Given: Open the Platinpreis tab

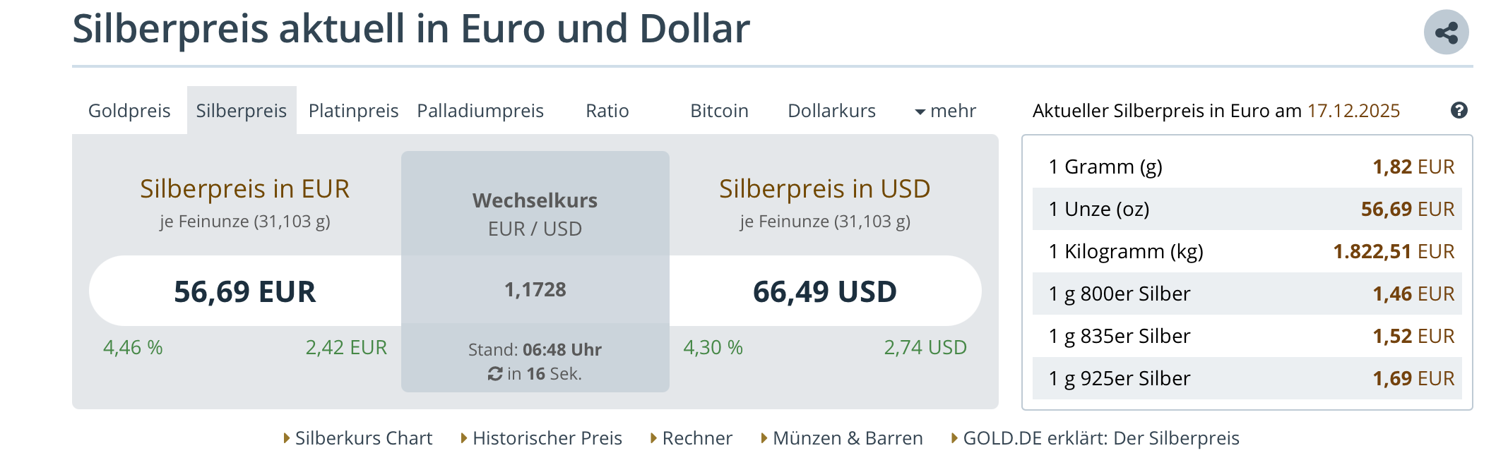Looking at the screenshot, I should pyautogui.click(x=353, y=111).
